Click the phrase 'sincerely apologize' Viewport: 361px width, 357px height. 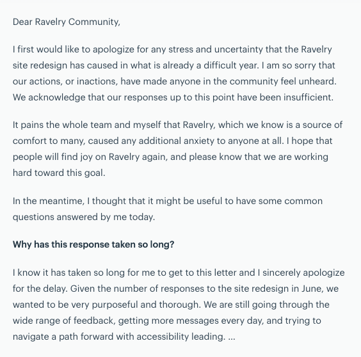click(303, 273)
